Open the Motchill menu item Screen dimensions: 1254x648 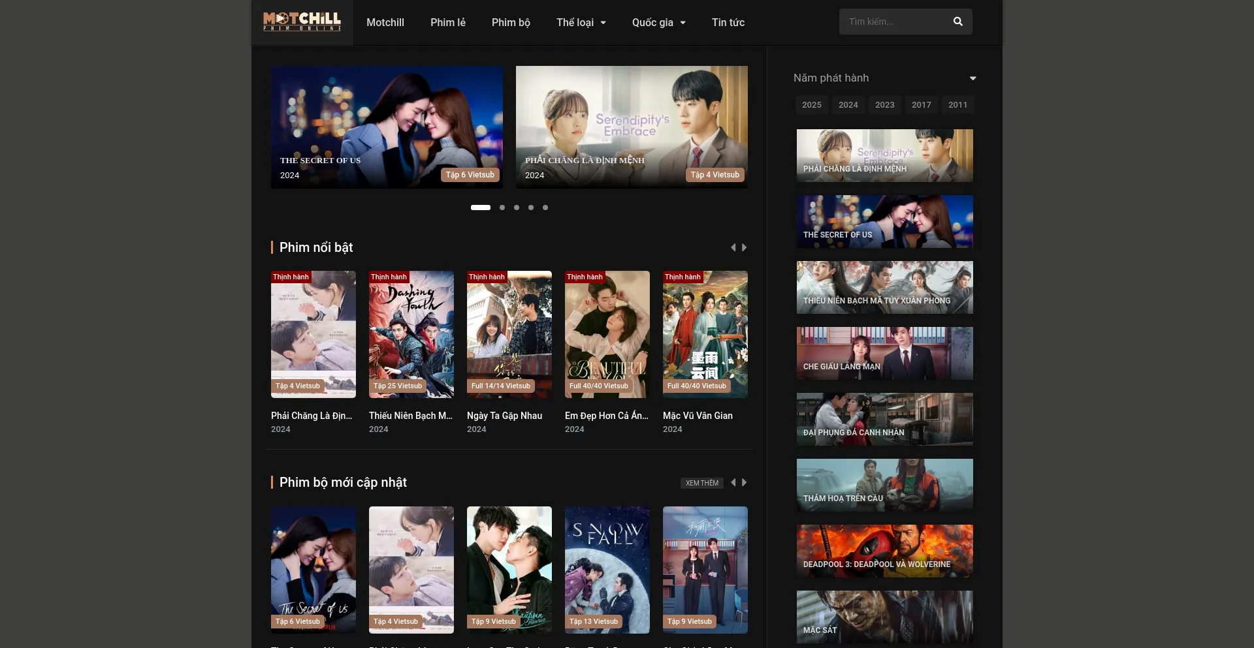click(385, 22)
